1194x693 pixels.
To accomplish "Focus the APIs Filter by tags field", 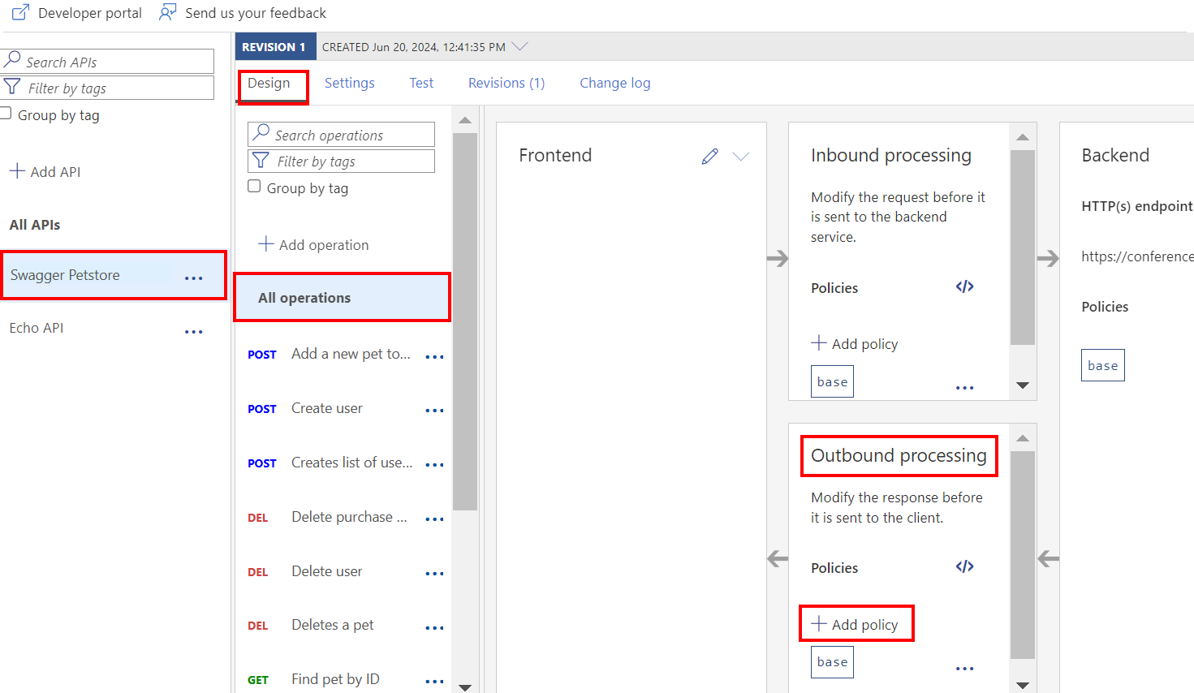I will 108,88.
